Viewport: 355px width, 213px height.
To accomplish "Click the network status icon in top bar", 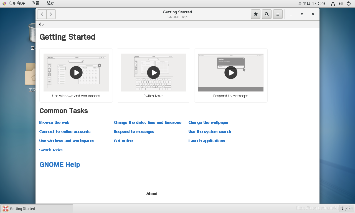I will (x=333, y=4).
